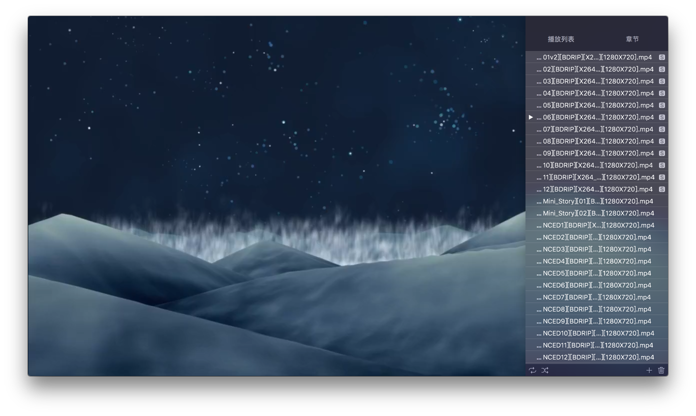Switch to the 播放列表 (Playlist) tab
Image resolution: width=696 pixels, height=416 pixels.
point(561,38)
